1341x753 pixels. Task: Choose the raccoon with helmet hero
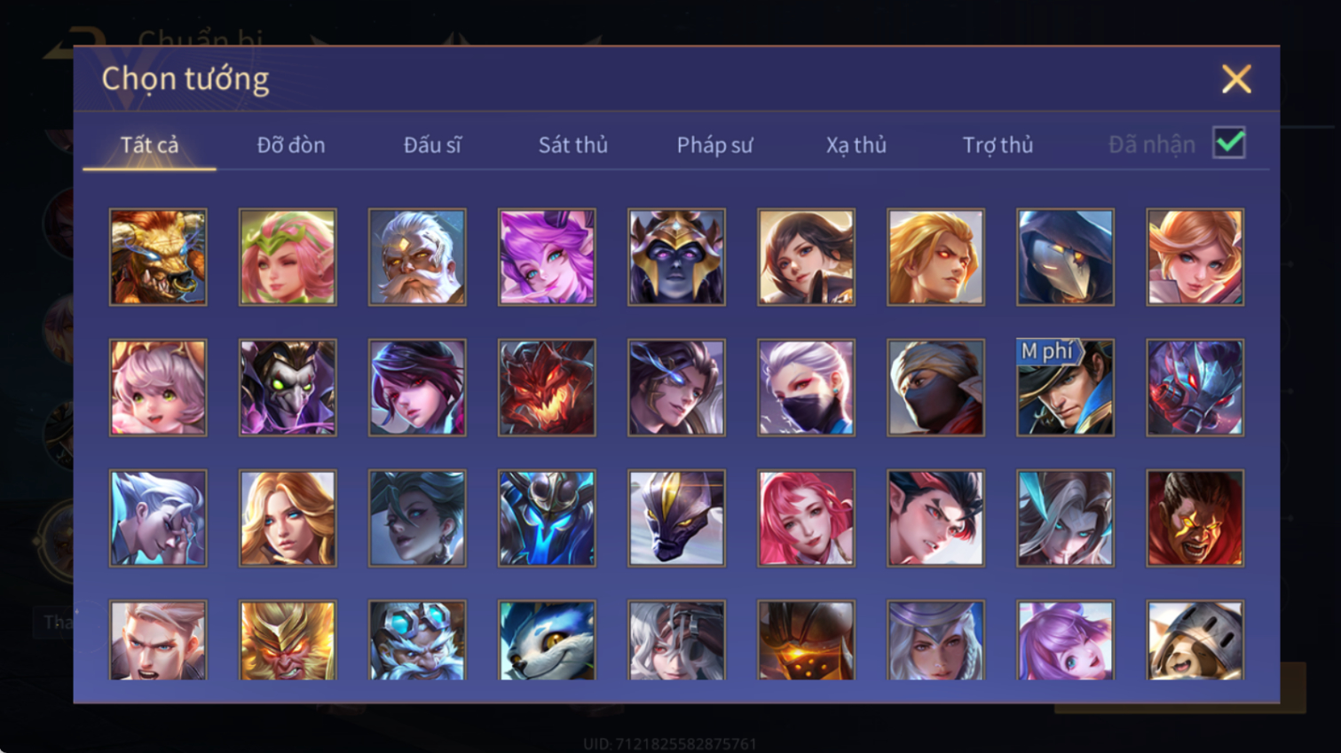pos(1195,640)
